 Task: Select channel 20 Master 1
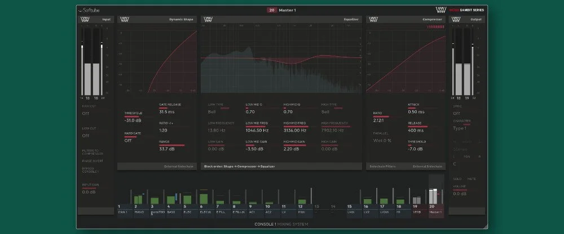tap(436, 211)
